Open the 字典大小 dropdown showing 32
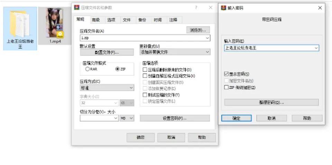 click(x=99, y=103)
